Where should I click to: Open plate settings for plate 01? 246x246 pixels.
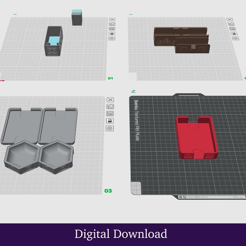112,39
